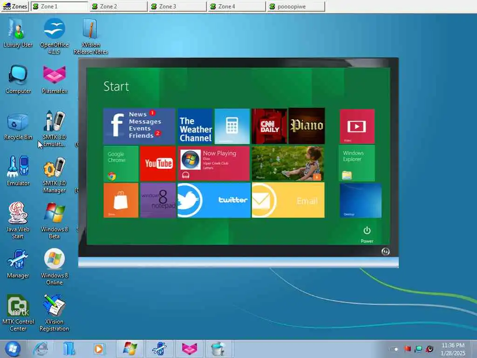Launch Windows 8 Online desktop icon

pyautogui.click(x=54, y=267)
